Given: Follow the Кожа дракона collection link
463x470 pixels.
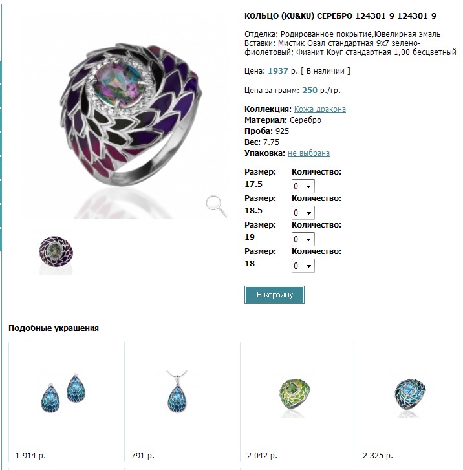Looking at the screenshot, I should point(319,109).
